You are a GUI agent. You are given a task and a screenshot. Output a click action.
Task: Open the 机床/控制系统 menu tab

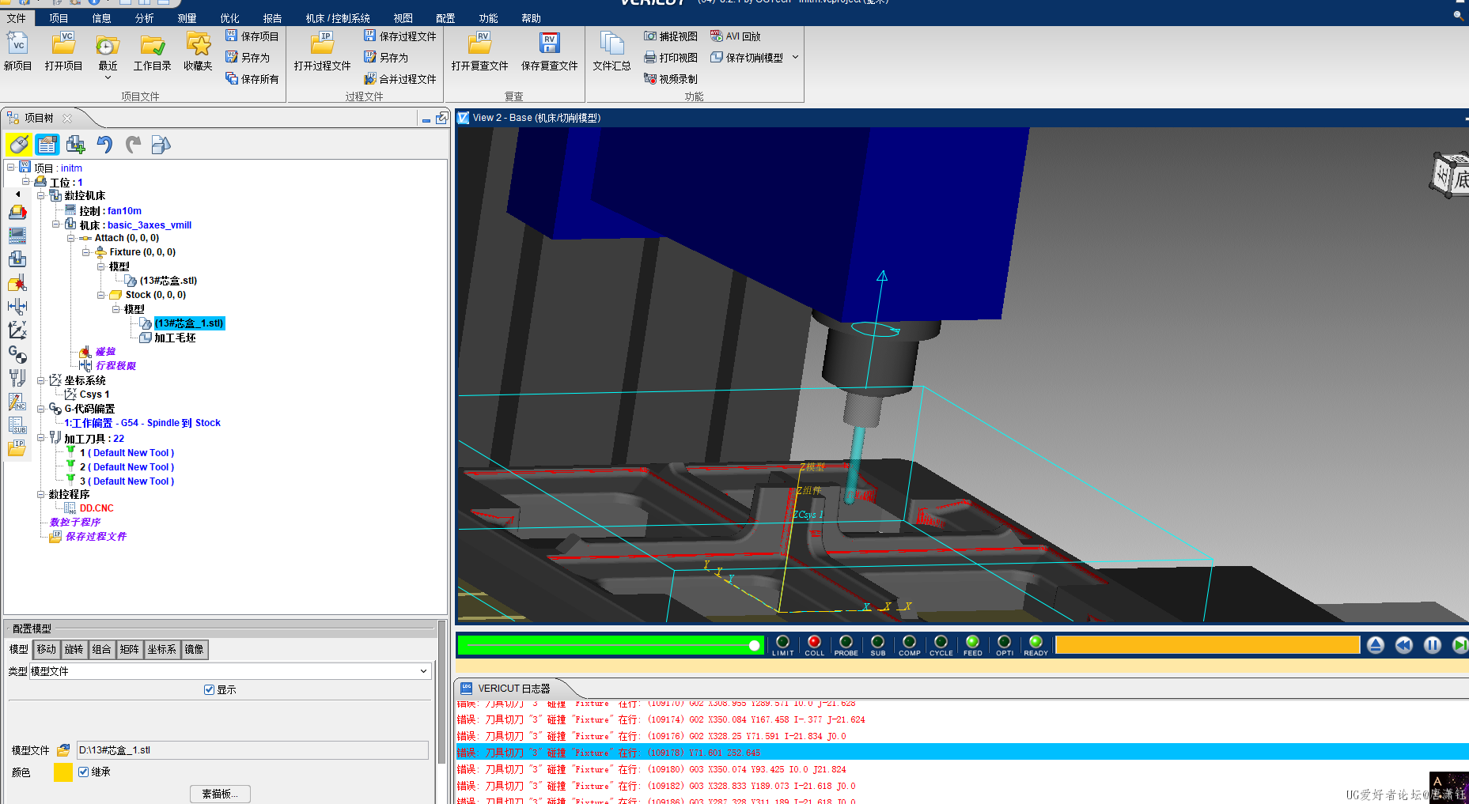[x=338, y=18]
